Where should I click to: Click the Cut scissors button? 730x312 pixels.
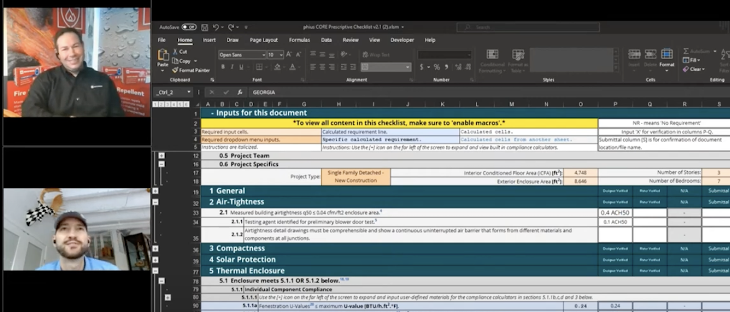coord(180,52)
